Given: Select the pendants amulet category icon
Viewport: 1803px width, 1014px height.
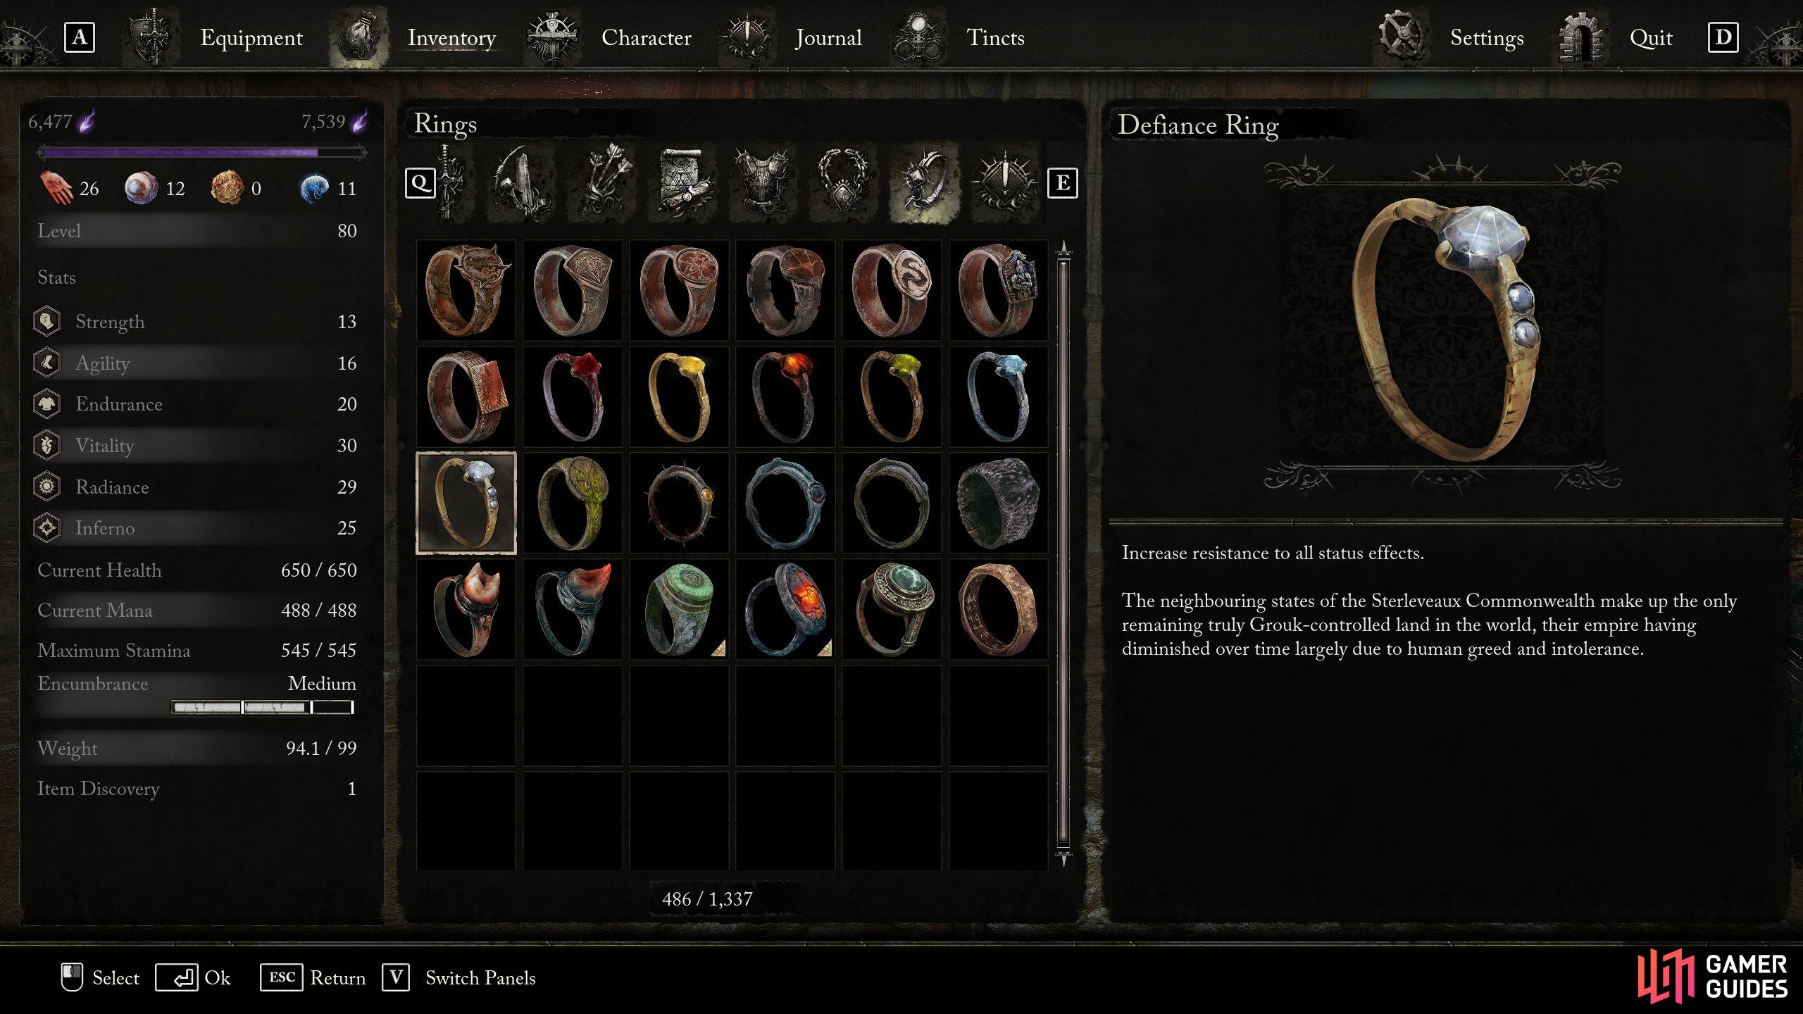Looking at the screenshot, I should pyautogui.click(x=843, y=183).
